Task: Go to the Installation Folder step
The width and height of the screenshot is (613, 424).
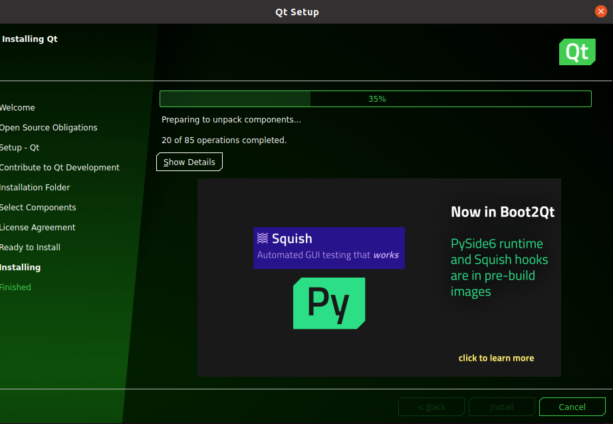Action: 35,188
